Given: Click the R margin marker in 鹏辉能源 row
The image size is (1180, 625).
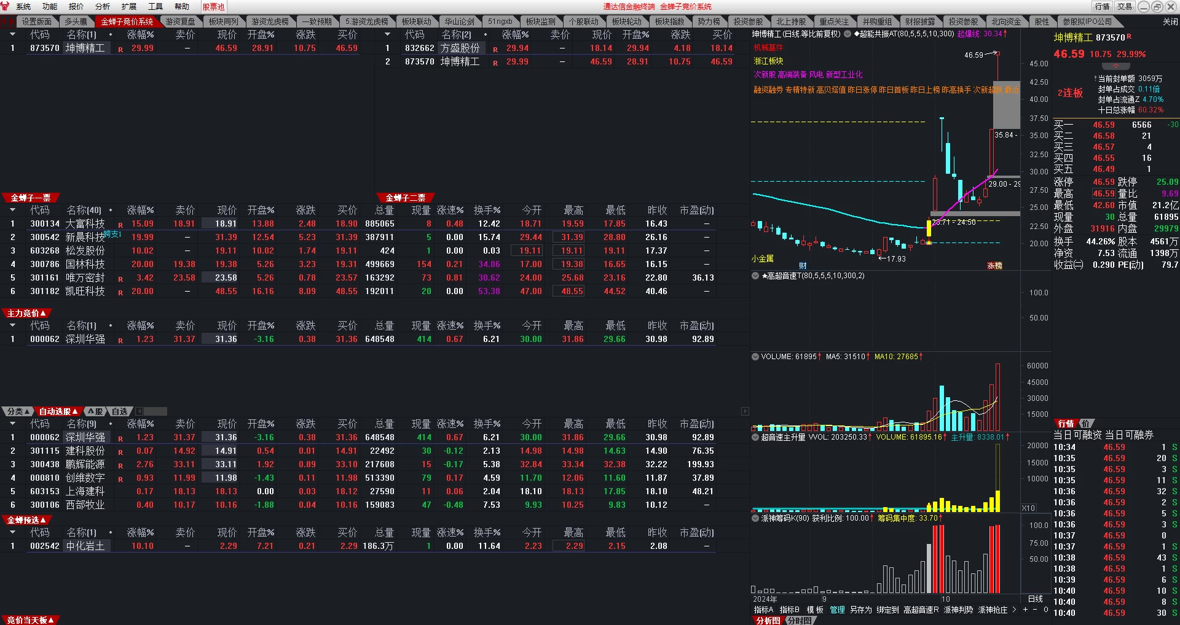Looking at the screenshot, I should (120, 465).
